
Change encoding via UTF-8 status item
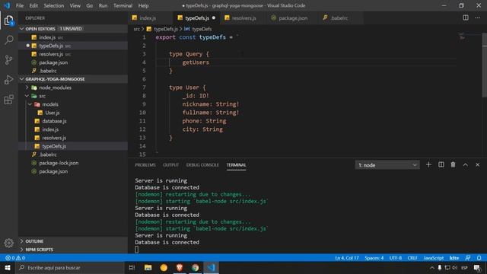tap(396, 258)
